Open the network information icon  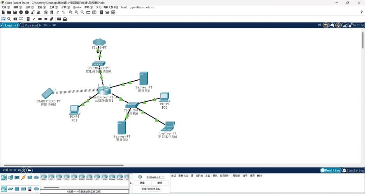[x=27, y=12]
